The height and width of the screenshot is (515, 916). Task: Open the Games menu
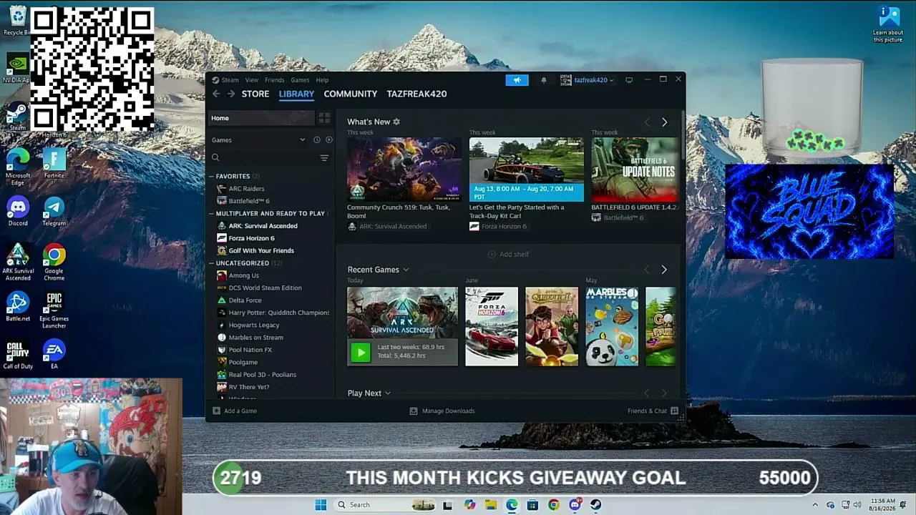300,80
